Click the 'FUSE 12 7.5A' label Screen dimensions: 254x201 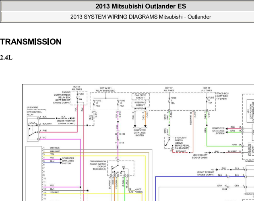click(98, 103)
